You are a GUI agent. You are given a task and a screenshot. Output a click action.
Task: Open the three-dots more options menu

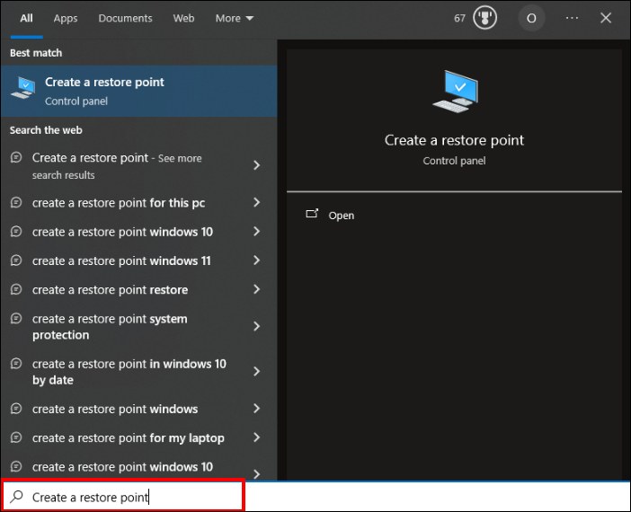[573, 18]
